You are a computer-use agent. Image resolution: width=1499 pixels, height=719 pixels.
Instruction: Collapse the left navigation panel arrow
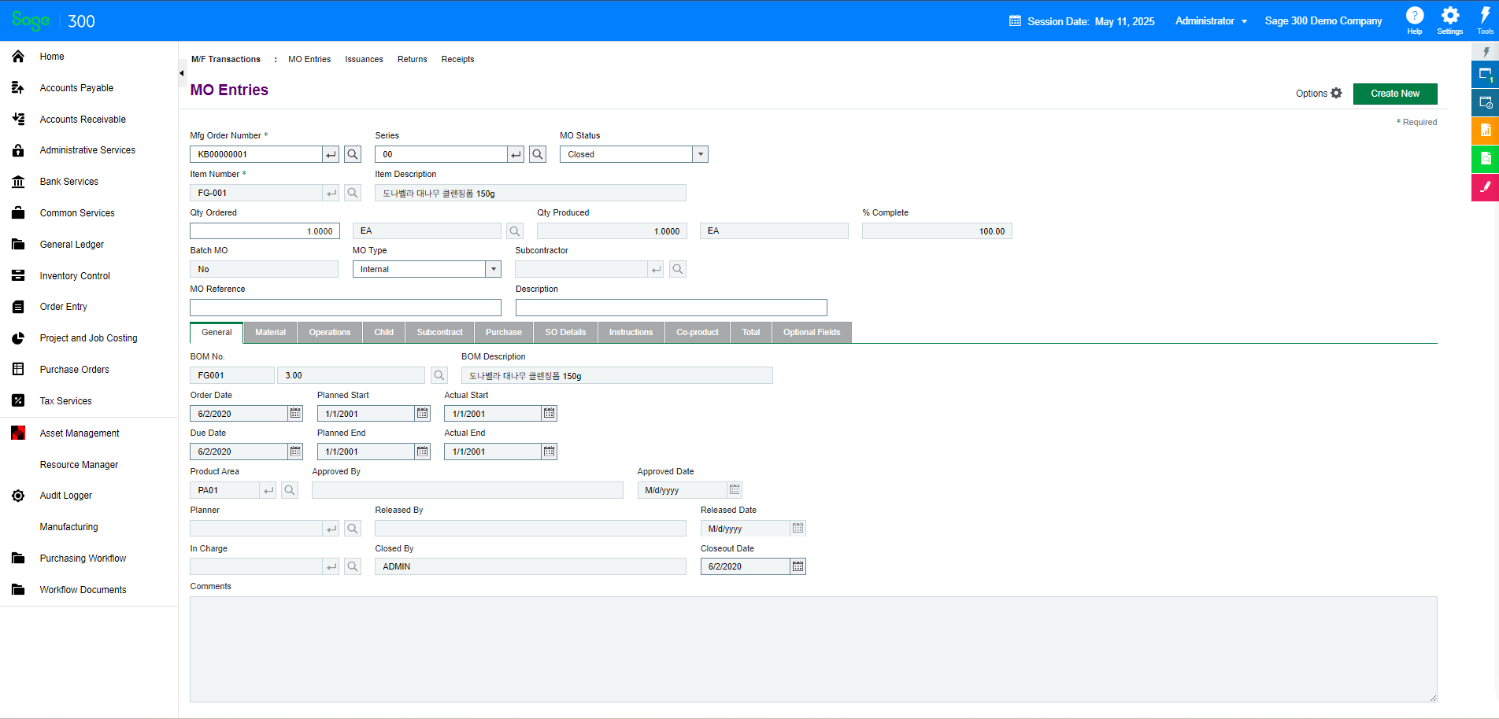pos(182,73)
